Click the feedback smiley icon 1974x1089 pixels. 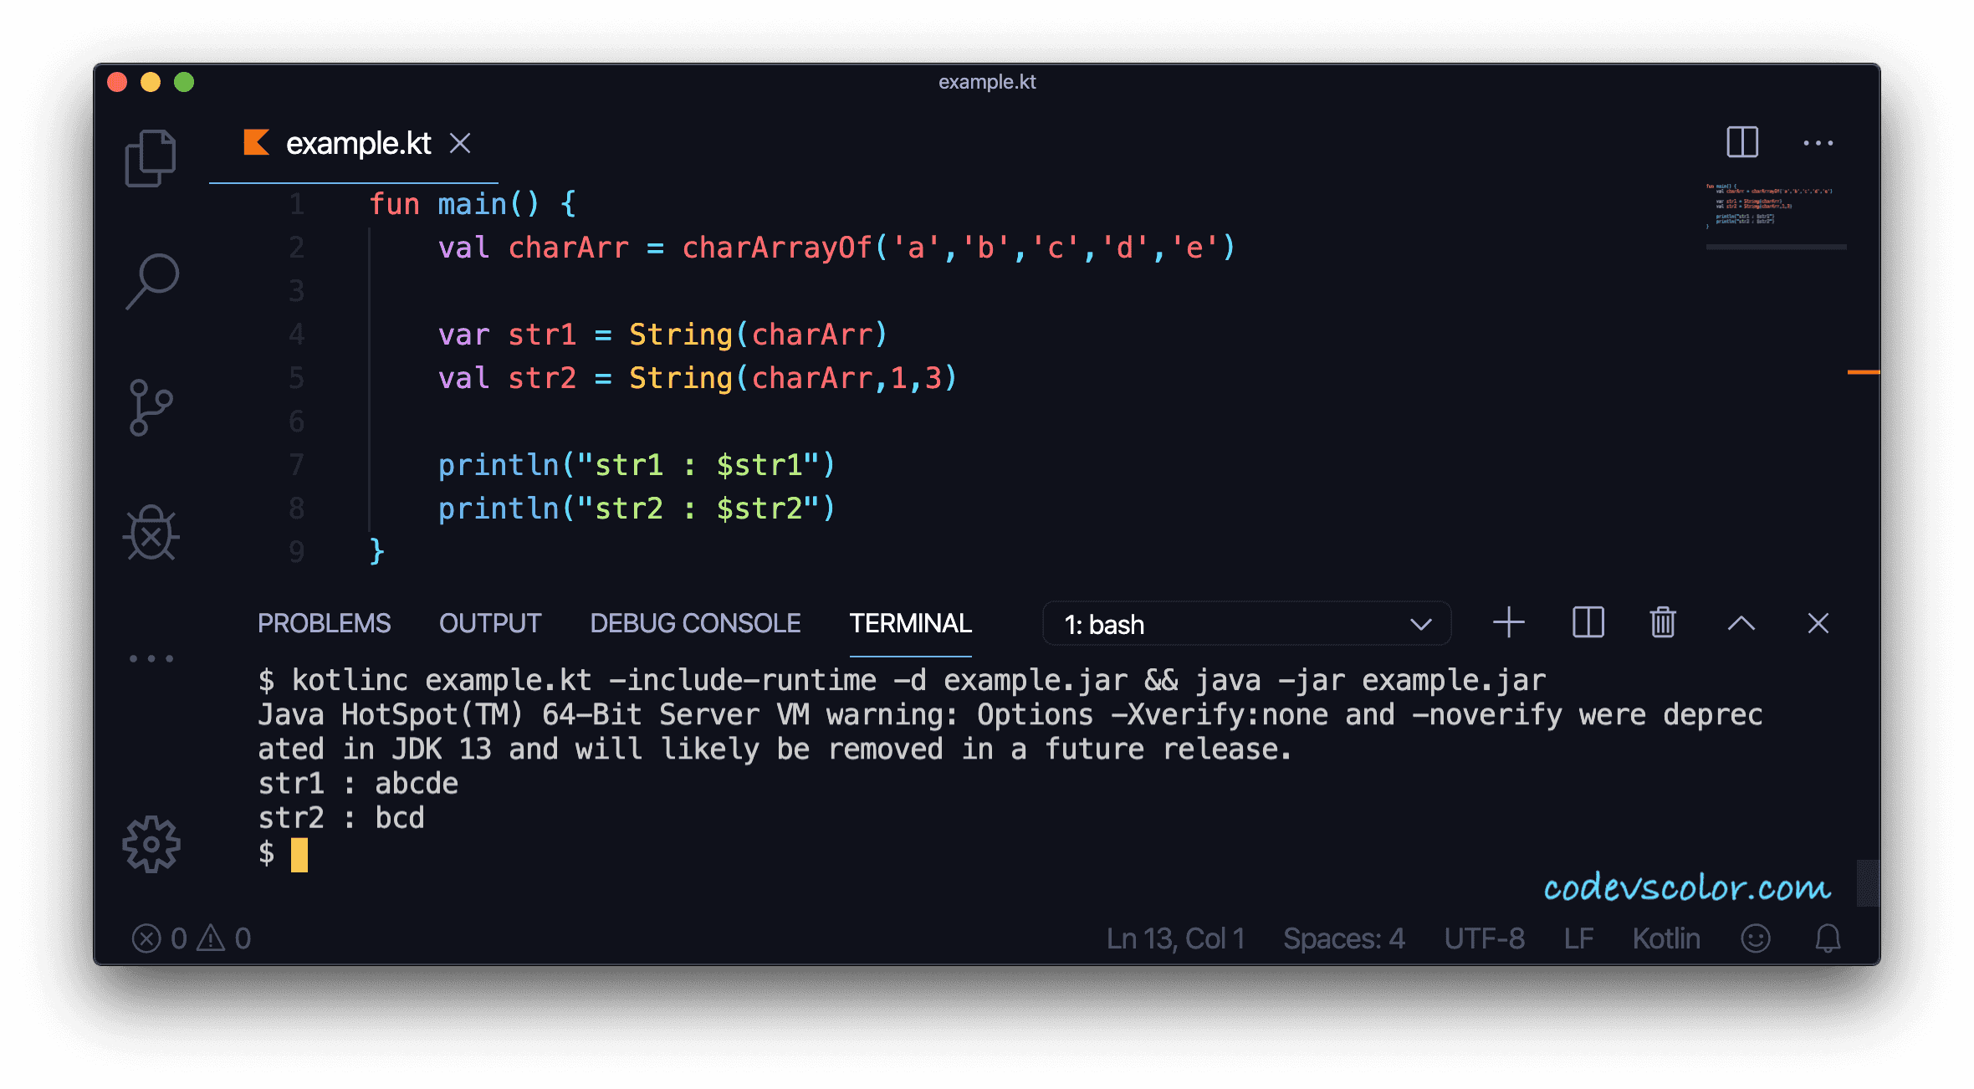[1756, 938]
